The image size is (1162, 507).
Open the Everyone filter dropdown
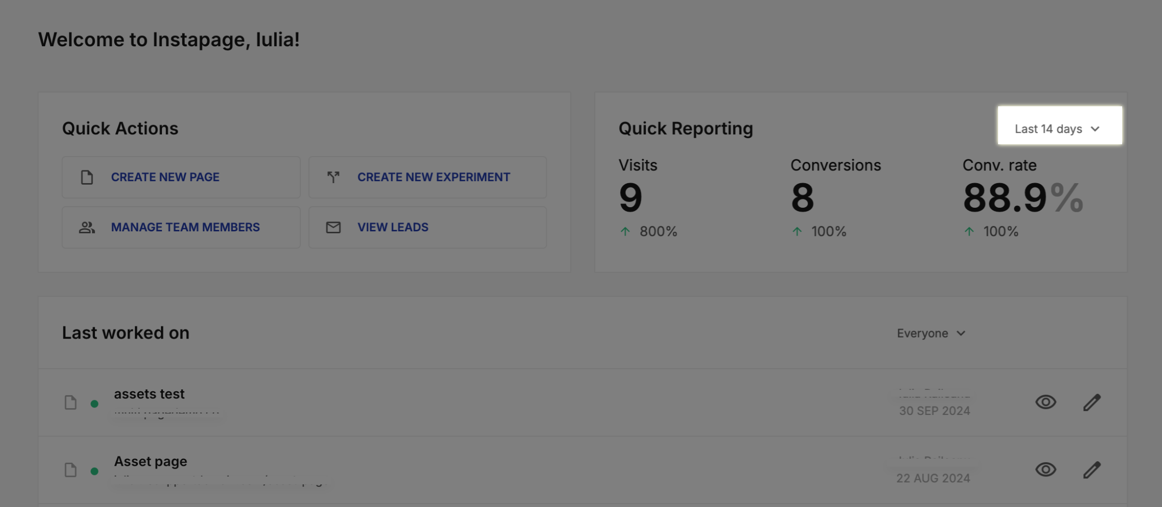pyautogui.click(x=931, y=333)
